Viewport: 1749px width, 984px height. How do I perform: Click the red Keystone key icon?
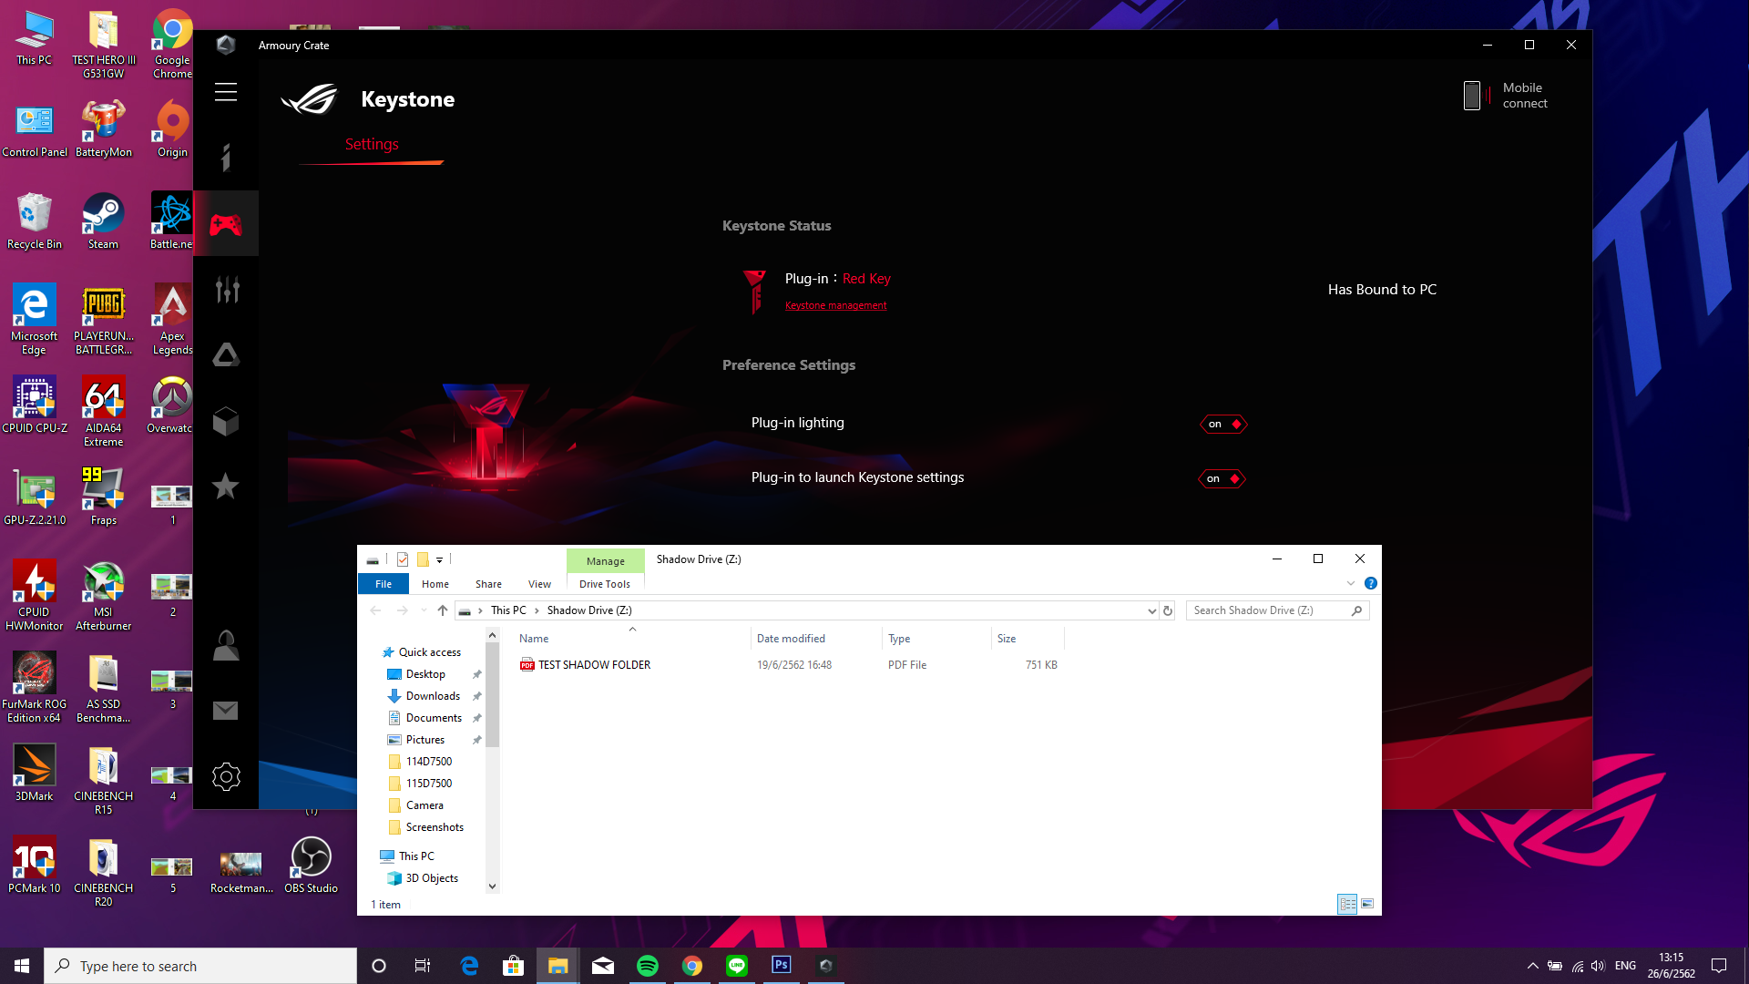pos(754,292)
